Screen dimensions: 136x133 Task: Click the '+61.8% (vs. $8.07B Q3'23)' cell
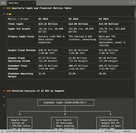coord(81,30)
